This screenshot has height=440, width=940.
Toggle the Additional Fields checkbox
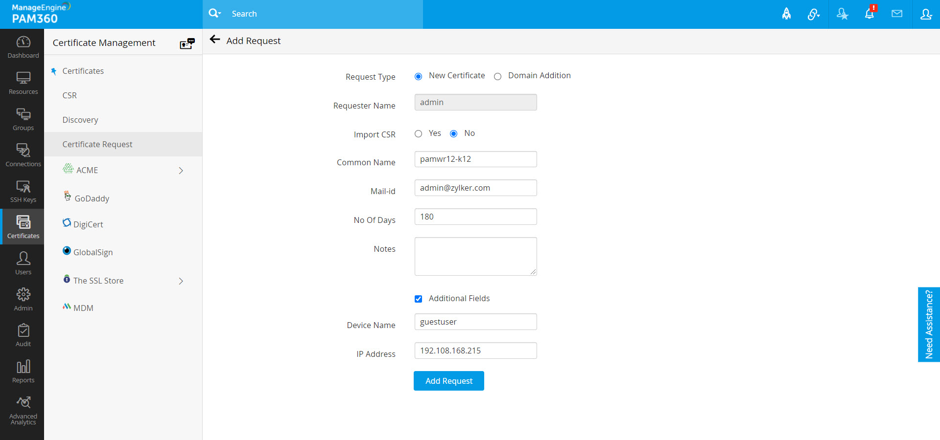click(418, 299)
